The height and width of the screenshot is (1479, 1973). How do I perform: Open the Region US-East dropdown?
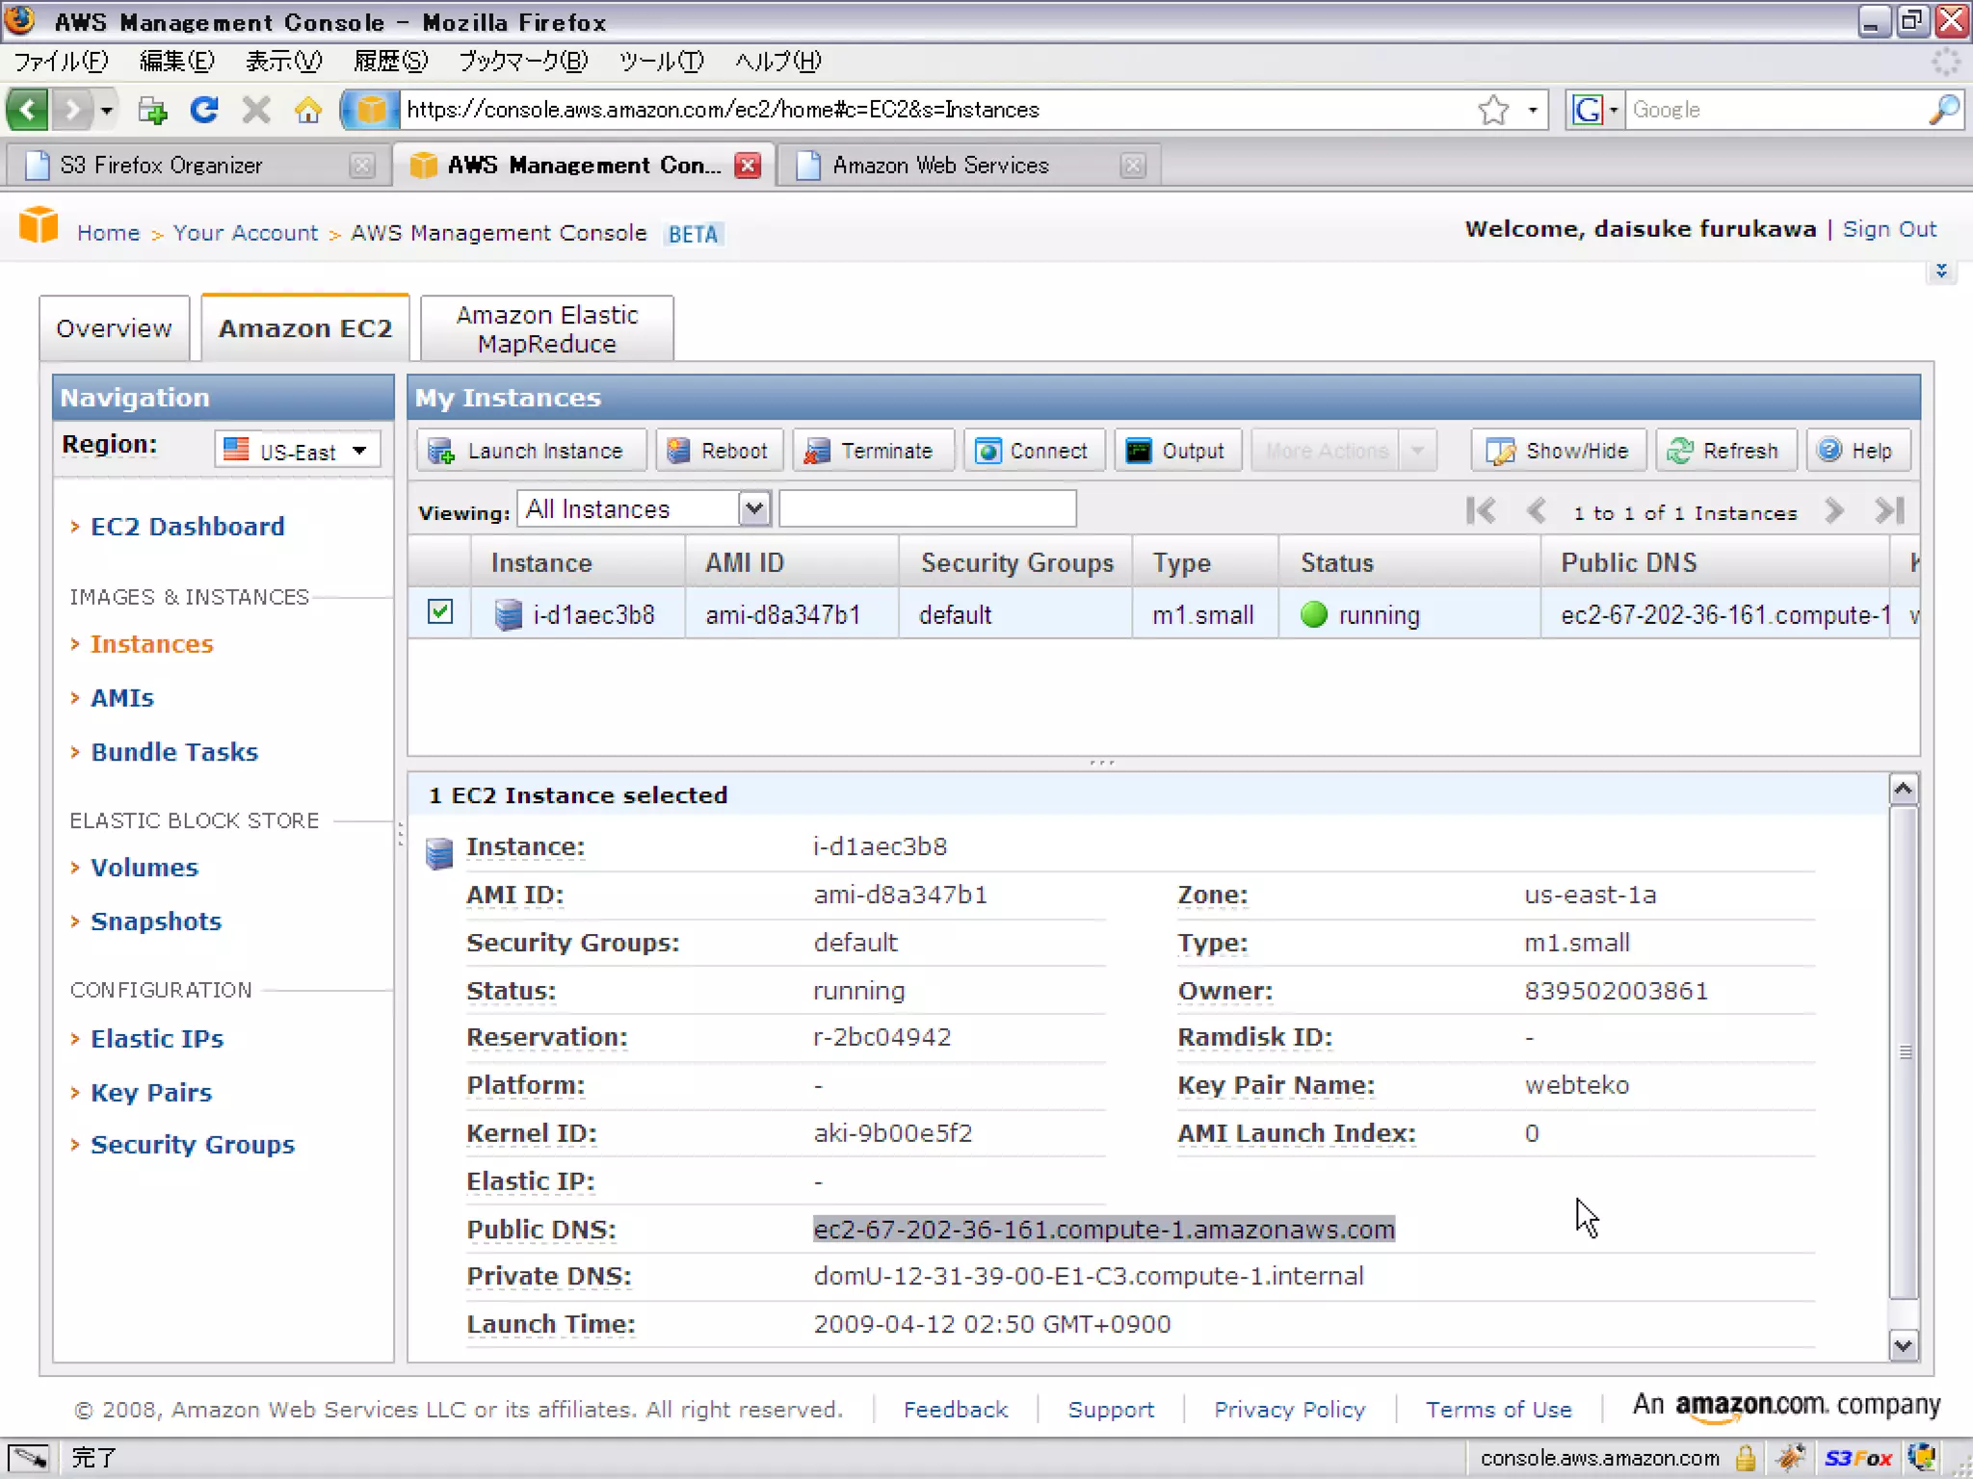pos(298,451)
